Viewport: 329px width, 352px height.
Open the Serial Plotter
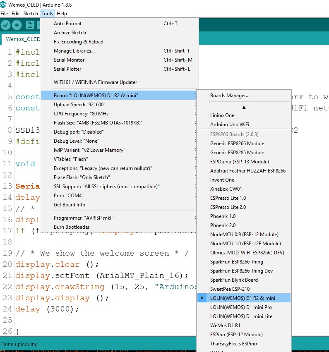click(119, 69)
